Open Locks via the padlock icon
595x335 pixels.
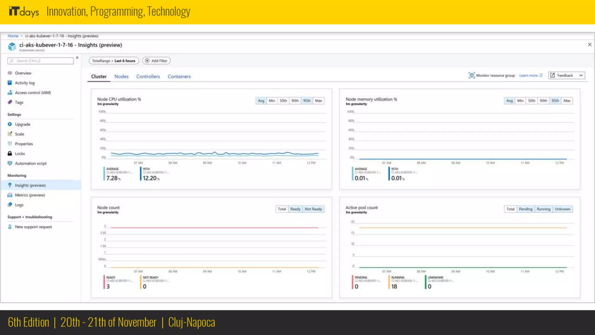(10, 154)
